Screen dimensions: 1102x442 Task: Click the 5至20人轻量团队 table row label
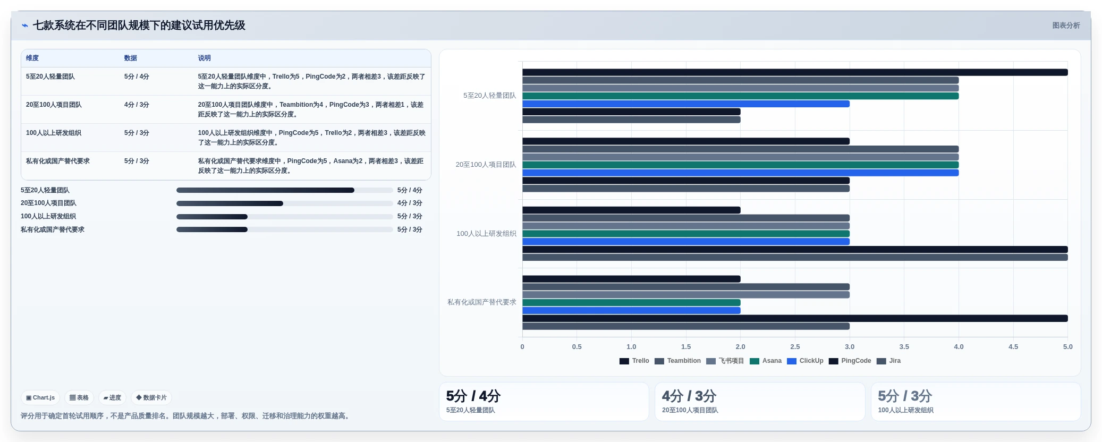point(50,76)
